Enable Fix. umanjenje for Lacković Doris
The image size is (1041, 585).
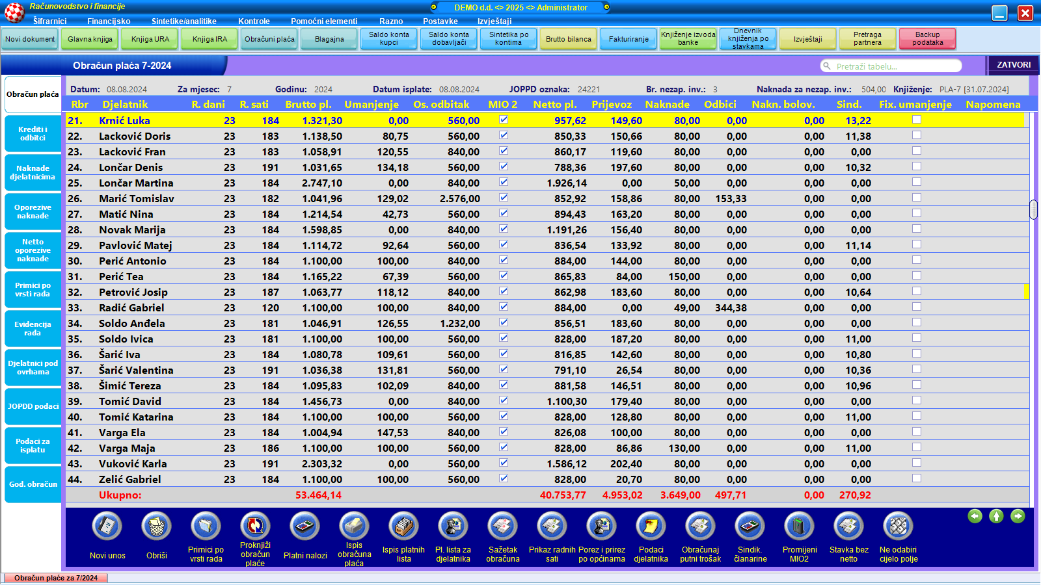tap(917, 135)
